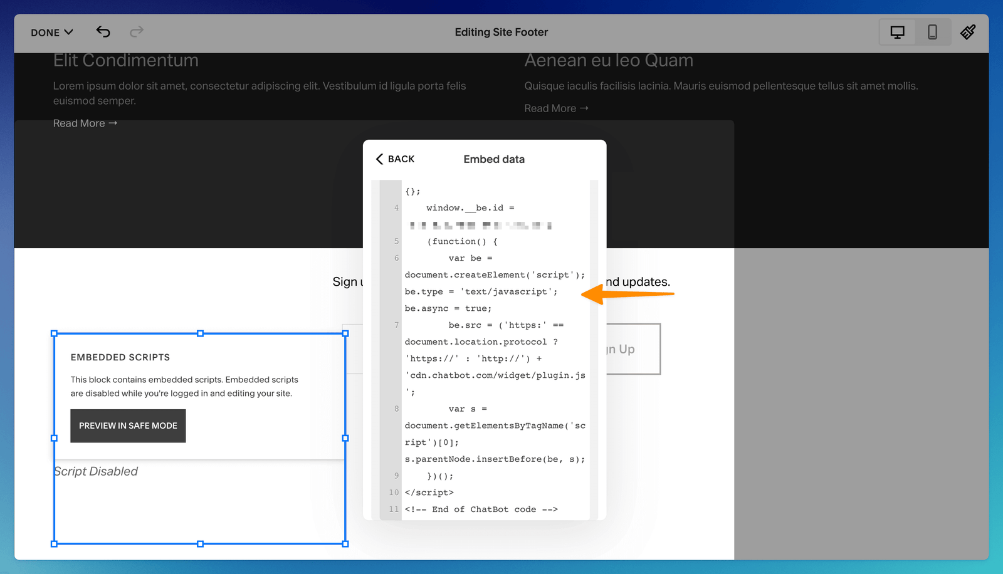The width and height of the screenshot is (1003, 574).
Task: Click line number 7 in code gutter
Action: (396, 325)
